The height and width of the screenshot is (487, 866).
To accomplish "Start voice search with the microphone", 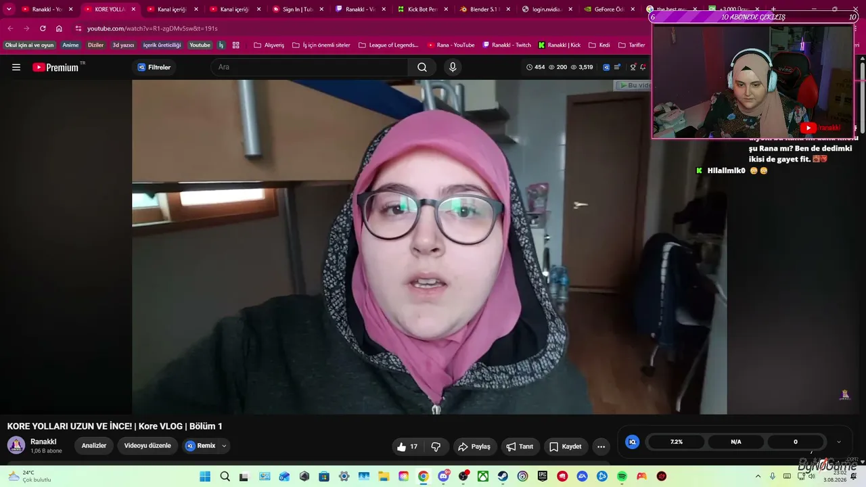I will pos(453,67).
